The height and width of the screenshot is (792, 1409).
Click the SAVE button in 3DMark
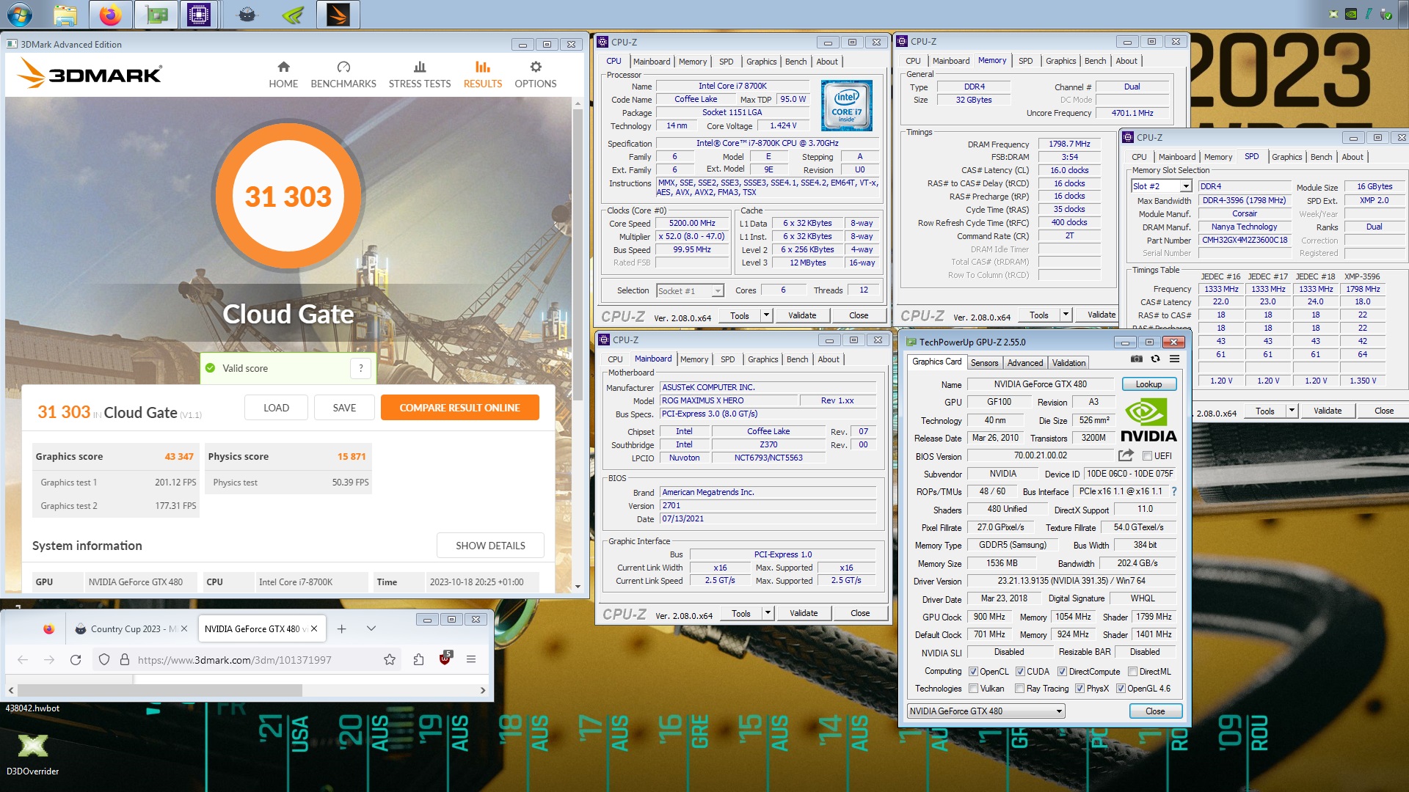click(x=344, y=408)
